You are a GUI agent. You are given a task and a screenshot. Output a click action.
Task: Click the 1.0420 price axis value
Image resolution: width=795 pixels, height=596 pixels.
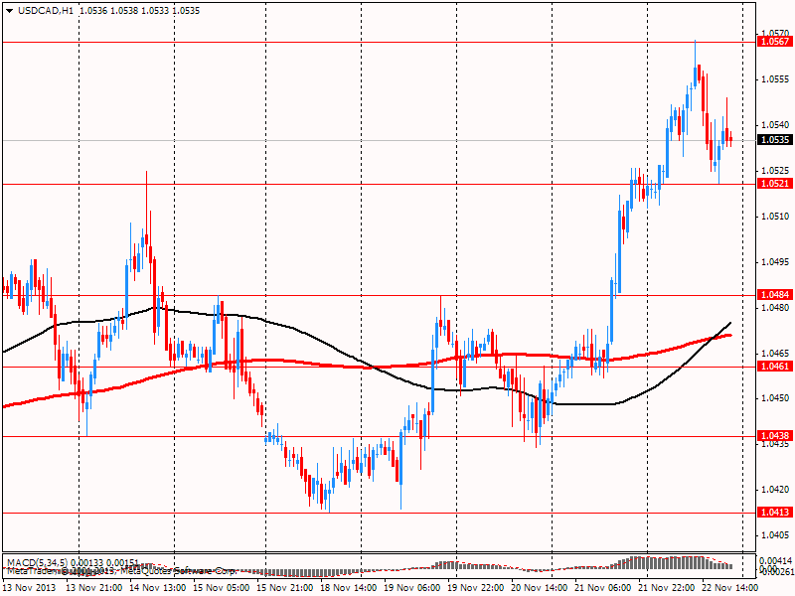[775, 490]
